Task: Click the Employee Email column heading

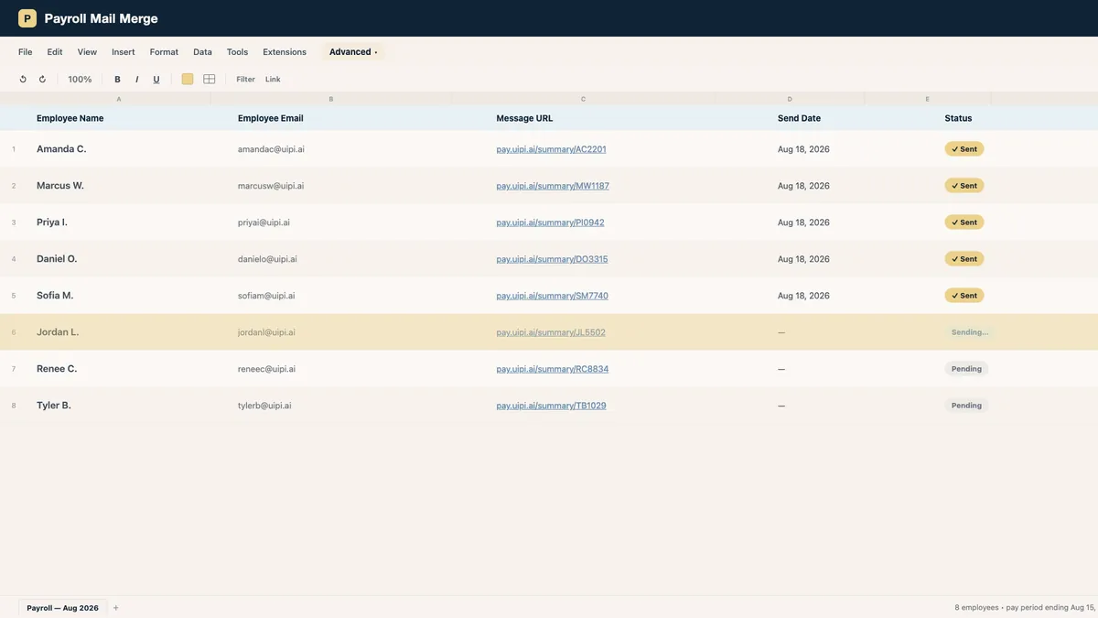Action: [270, 118]
